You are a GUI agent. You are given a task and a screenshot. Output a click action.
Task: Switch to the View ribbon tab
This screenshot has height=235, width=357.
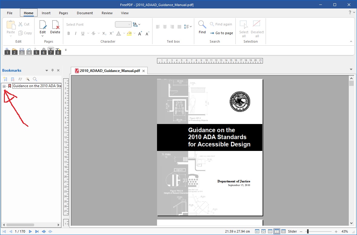[125, 13]
